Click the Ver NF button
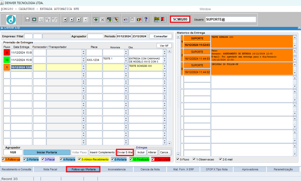 164,46
